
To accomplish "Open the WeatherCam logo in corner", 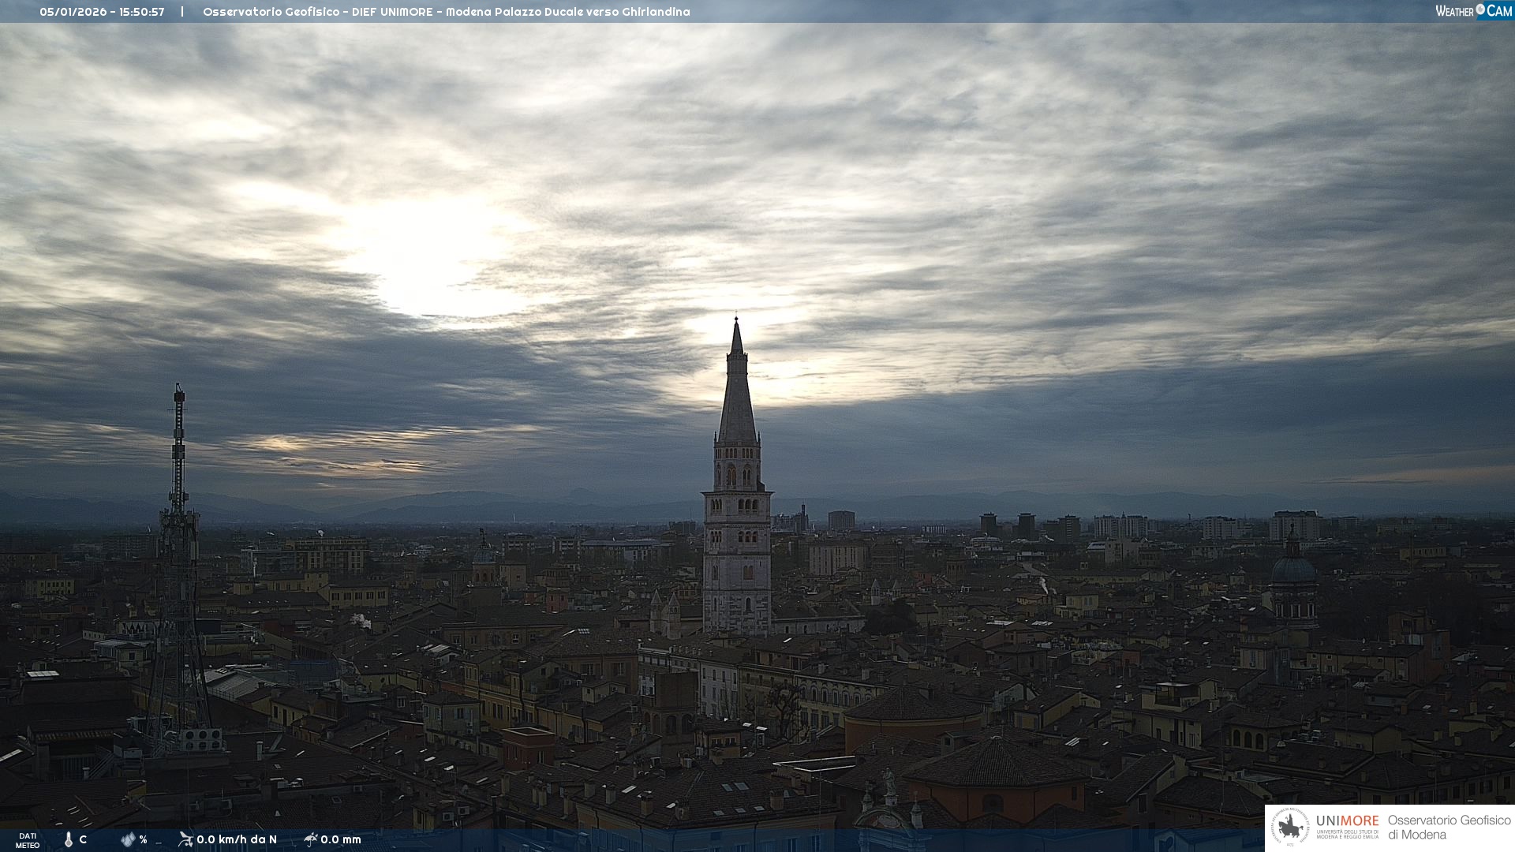I will click(x=1473, y=11).
